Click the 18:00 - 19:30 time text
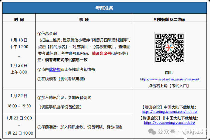Image resolution: width=210 pixels, height=140 pixels. 19,106
